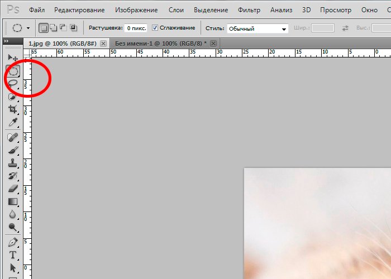
Task: Switch to the Eraser tool
Action: coord(13,189)
